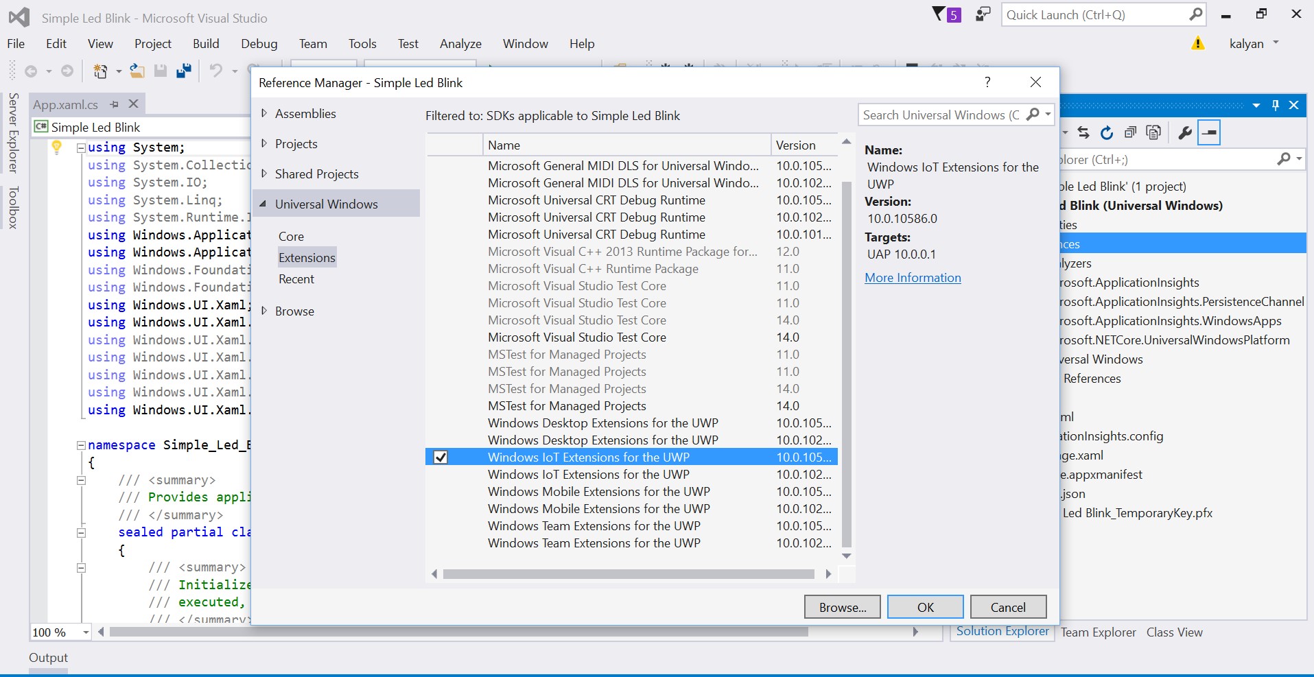Image resolution: width=1314 pixels, height=677 pixels.
Task: Click the Show All Files icon
Action: click(x=1154, y=132)
